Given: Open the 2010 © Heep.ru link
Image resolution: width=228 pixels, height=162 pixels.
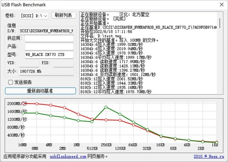Looking at the screenshot, I should [209, 156].
